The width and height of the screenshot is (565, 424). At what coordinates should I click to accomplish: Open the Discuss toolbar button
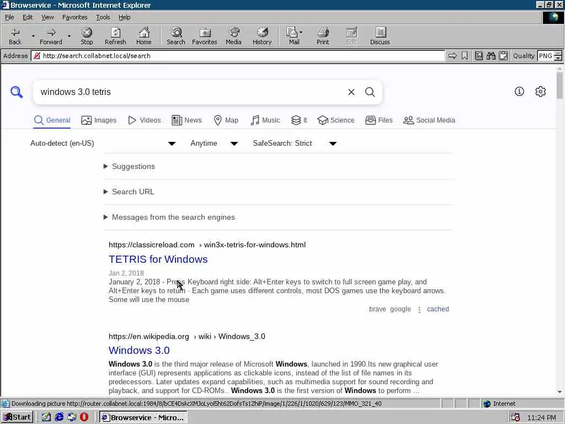tap(380, 36)
